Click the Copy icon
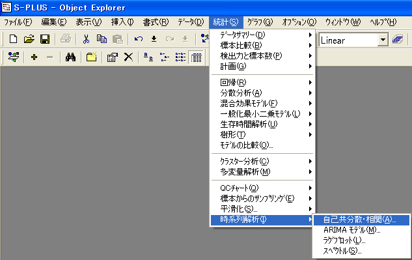 pos(102,39)
